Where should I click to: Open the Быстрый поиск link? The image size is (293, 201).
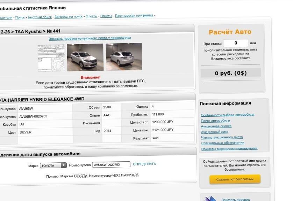tap(40, 17)
